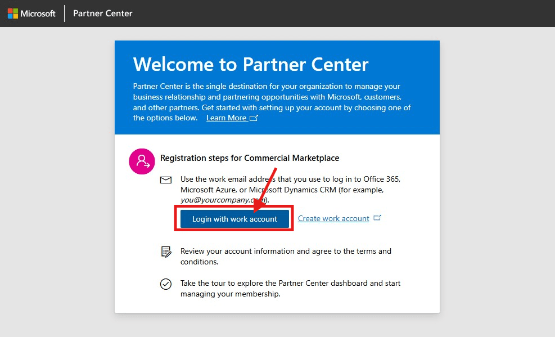Click the Microsoft four-square logo
The image size is (555, 337).
coord(12,13)
